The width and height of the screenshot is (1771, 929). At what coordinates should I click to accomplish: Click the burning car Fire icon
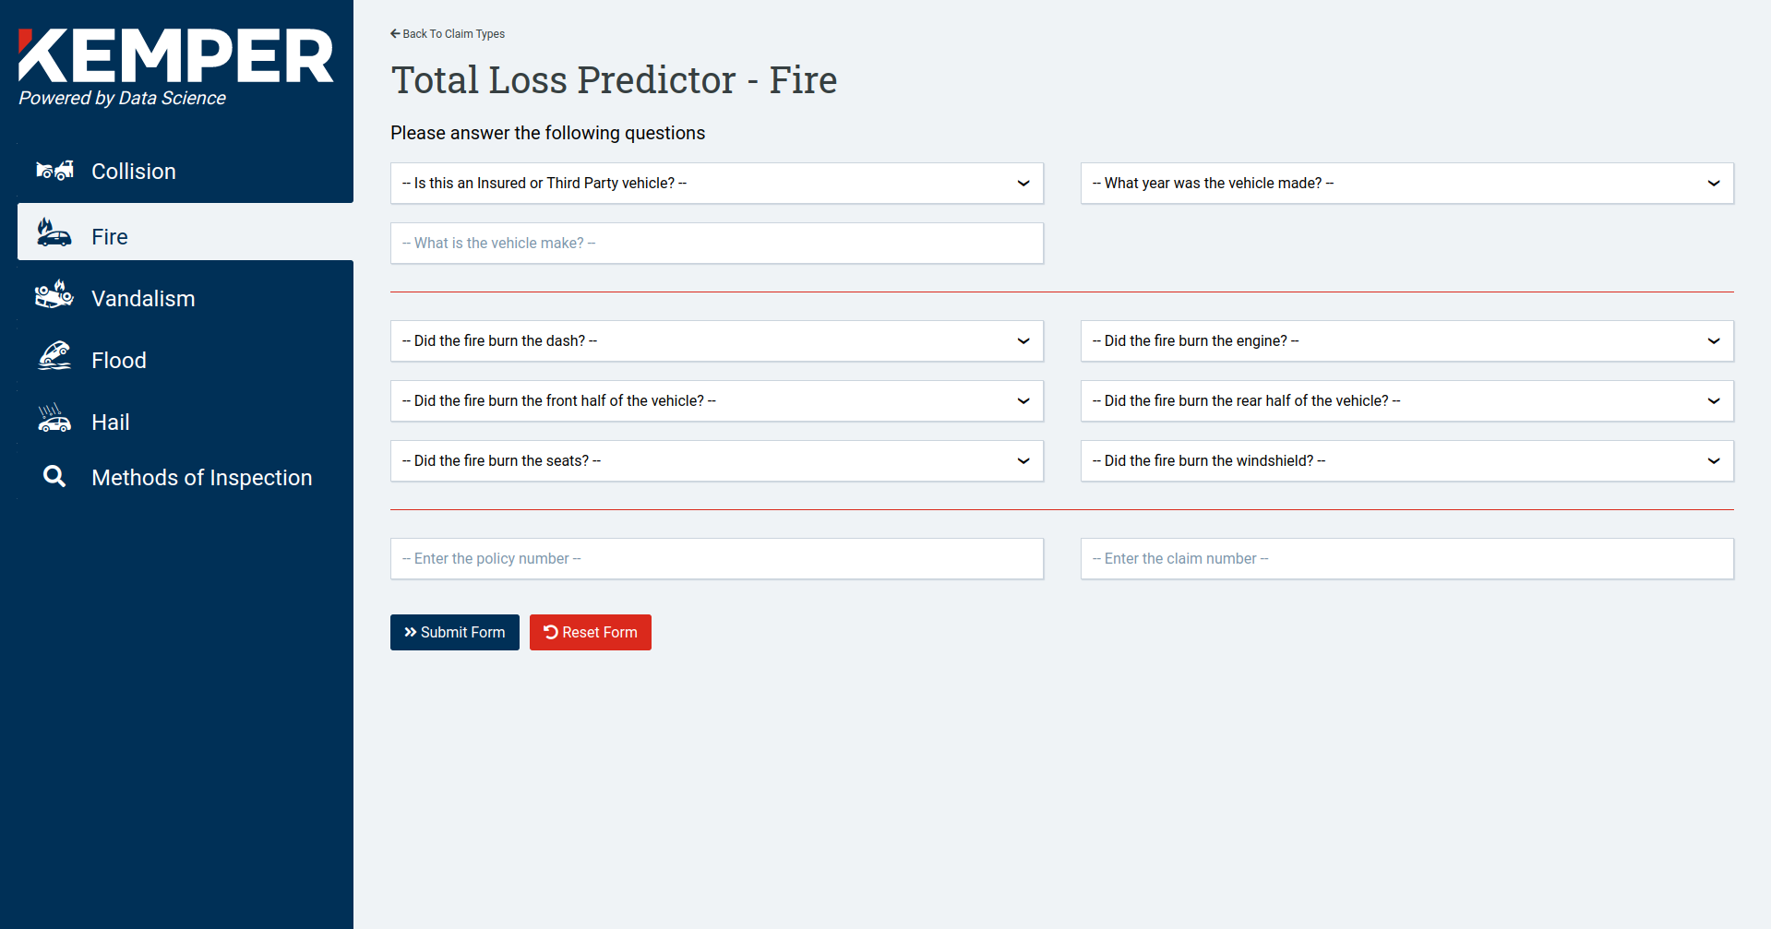tap(54, 233)
